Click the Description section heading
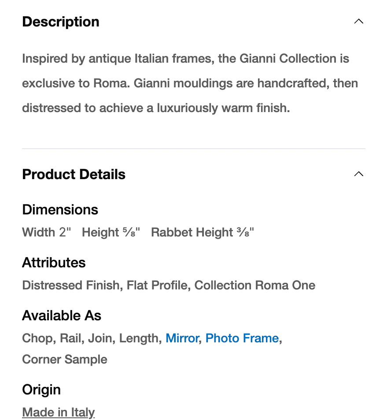This screenshot has height=420, width=376. [x=61, y=22]
